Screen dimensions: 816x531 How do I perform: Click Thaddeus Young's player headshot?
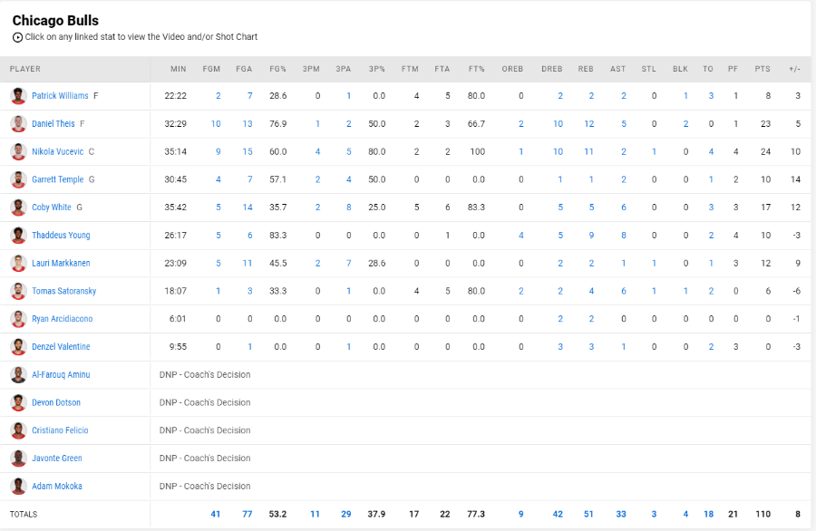(x=18, y=235)
